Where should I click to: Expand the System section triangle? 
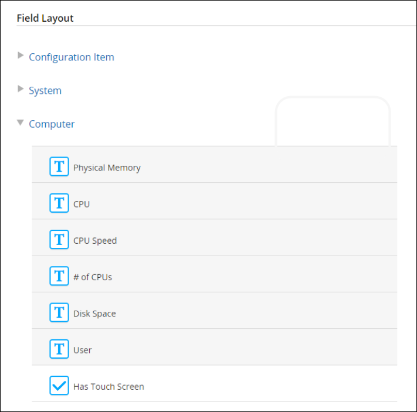click(x=21, y=90)
